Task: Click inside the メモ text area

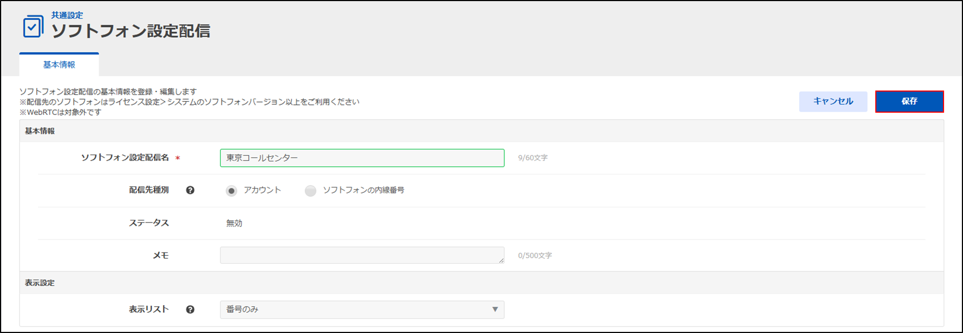Action: 362,255
